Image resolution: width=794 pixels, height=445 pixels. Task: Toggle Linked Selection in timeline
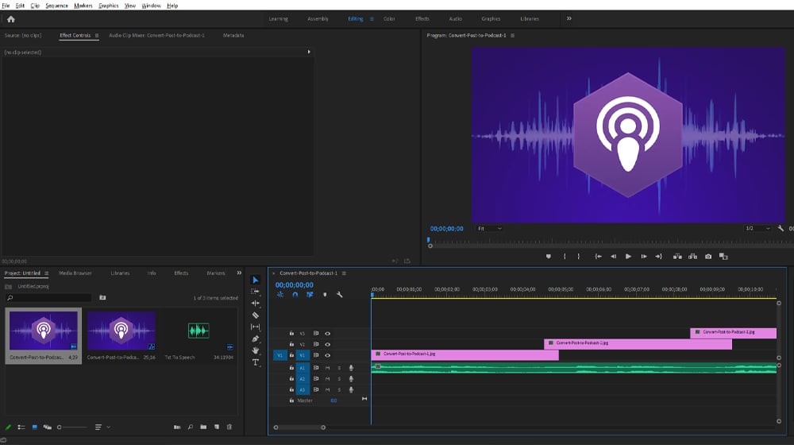pyautogui.click(x=310, y=295)
